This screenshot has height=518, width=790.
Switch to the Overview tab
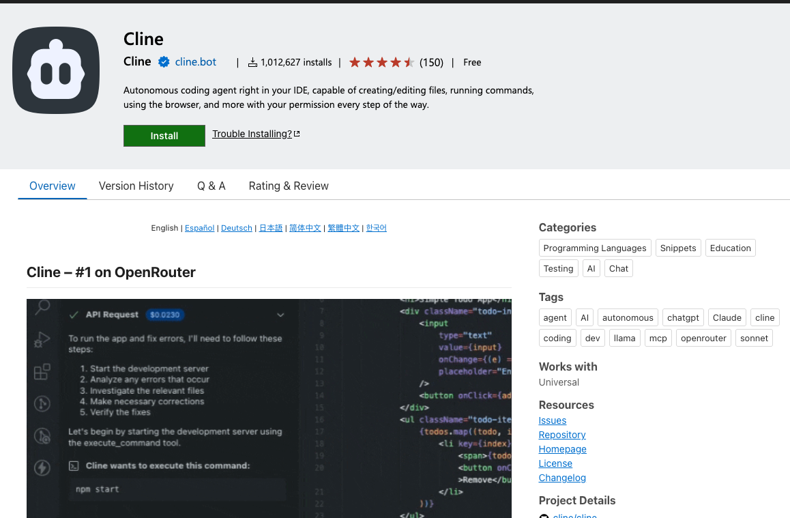pos(53,186)
